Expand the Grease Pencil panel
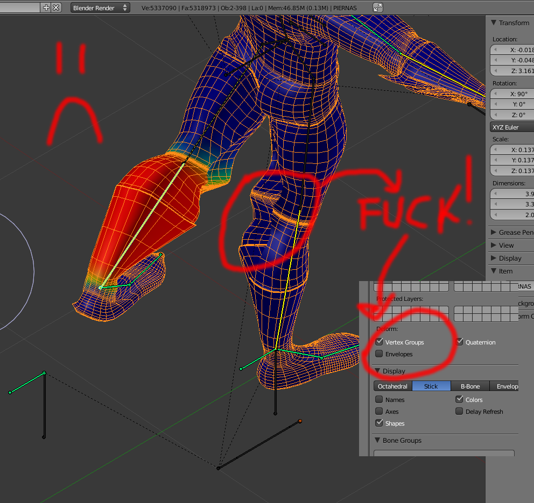This screenshot has width=534, height=503. pos(494,232)
